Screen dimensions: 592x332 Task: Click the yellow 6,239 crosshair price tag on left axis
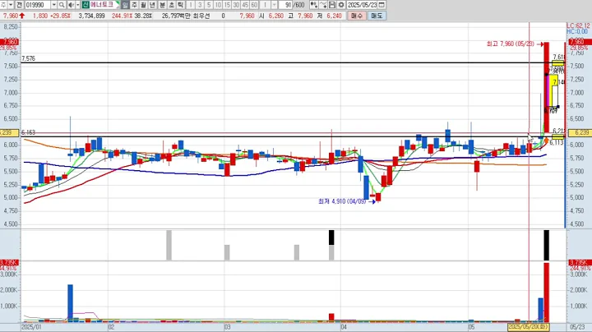(x=9, y=133)
